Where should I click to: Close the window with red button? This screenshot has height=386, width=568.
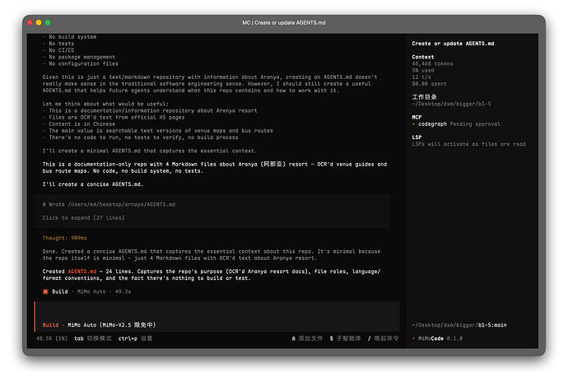pos(30,22)
